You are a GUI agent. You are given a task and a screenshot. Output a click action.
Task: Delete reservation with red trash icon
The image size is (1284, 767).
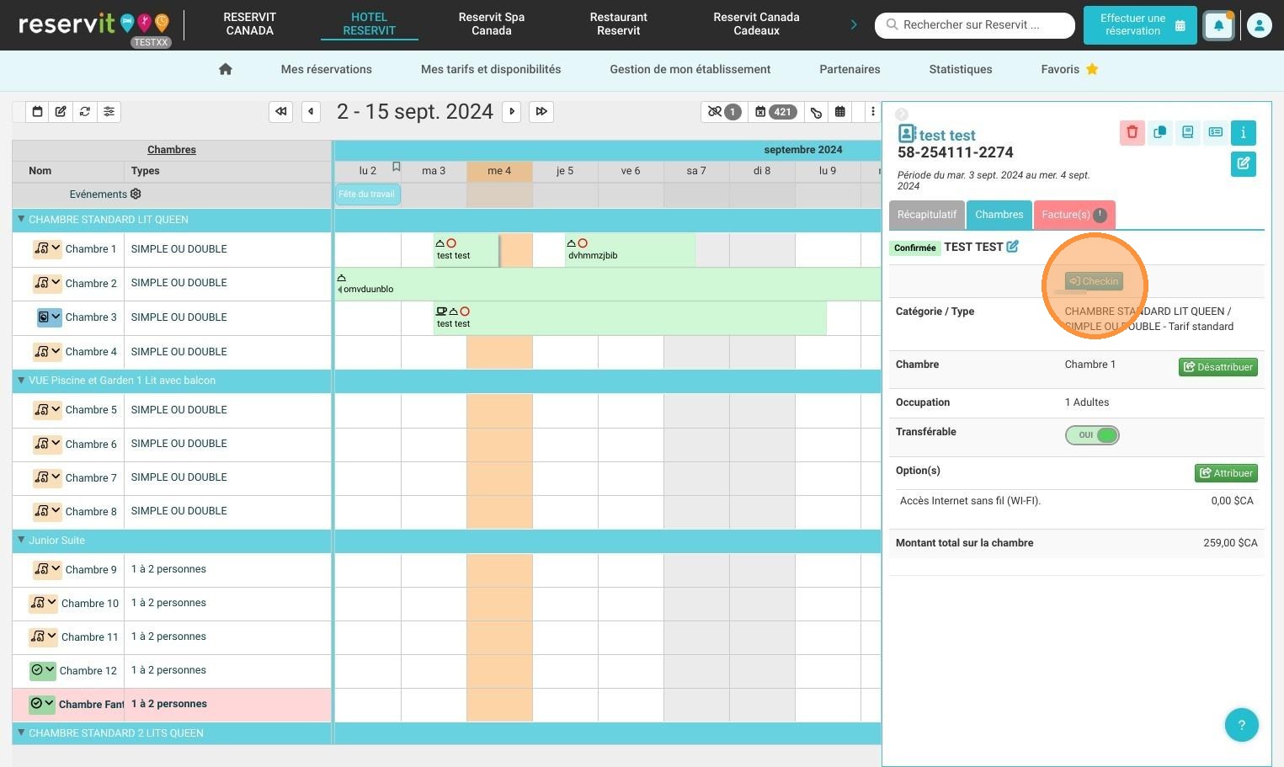[1132, 132]
